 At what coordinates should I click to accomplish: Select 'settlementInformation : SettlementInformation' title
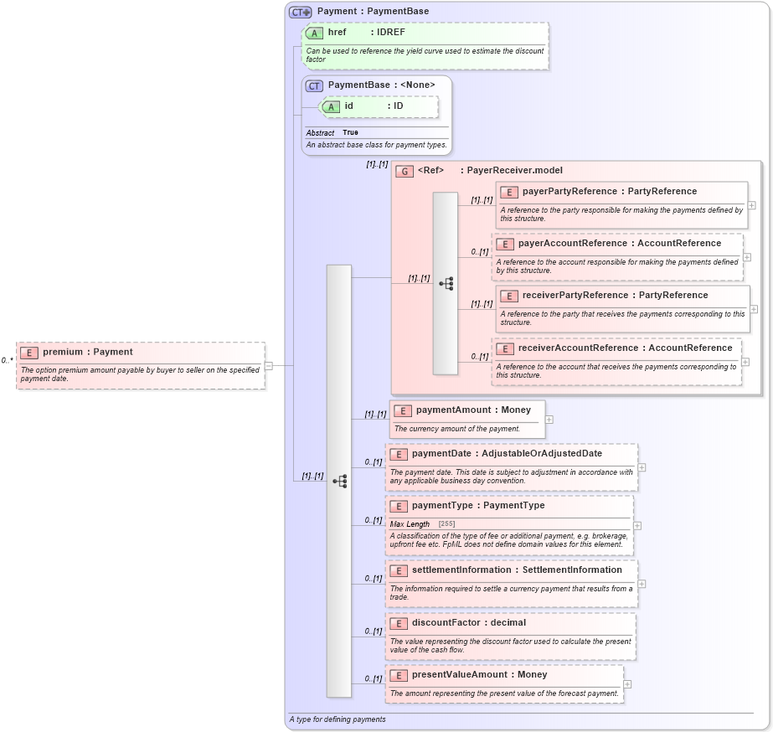pyautogui.click(x=517, y=570)
